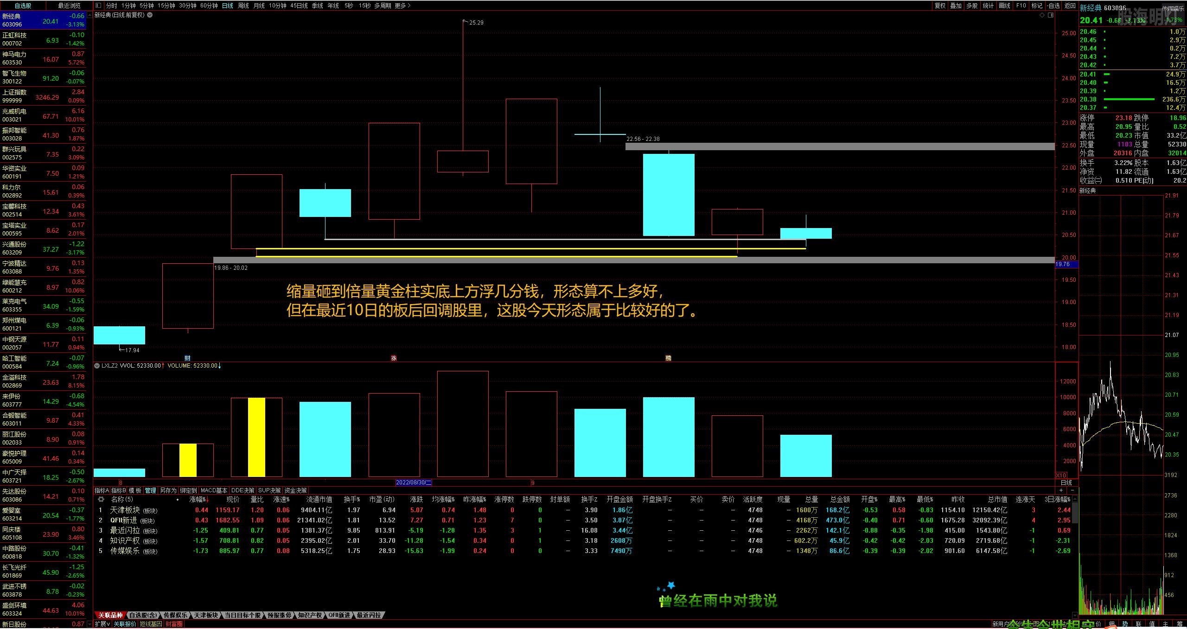This screenshot has height=629, width=1187.
Task: Open the 模板 indicator option
Action: [135, 490]
